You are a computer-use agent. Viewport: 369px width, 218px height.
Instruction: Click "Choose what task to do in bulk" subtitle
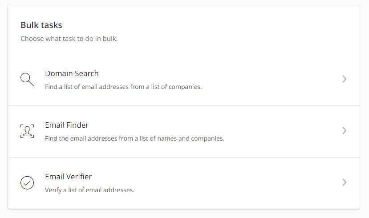(69, 39)
